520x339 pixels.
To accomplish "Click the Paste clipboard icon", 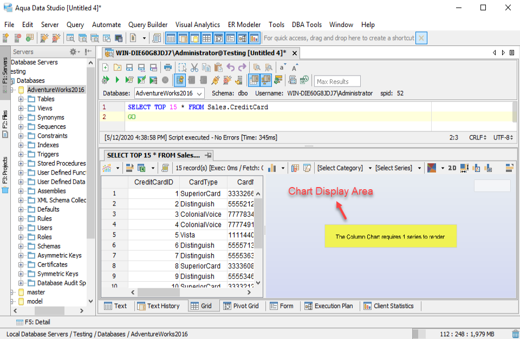I will click(218, 68).
